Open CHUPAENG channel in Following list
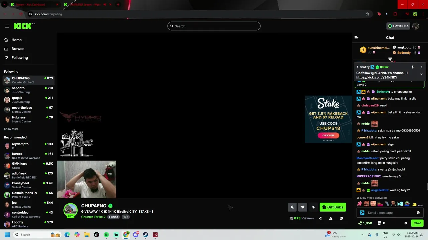Screen dimensions: 428x240 (x=28, y=80)
